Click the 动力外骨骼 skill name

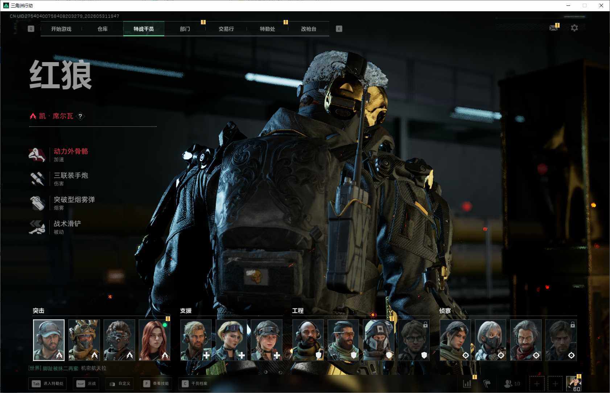pos(71,151)
